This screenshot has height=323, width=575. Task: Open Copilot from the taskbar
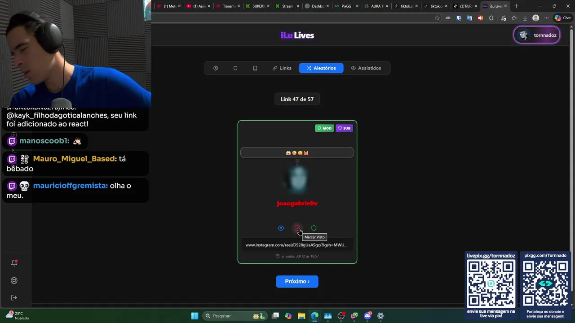[x=288, y=316]
